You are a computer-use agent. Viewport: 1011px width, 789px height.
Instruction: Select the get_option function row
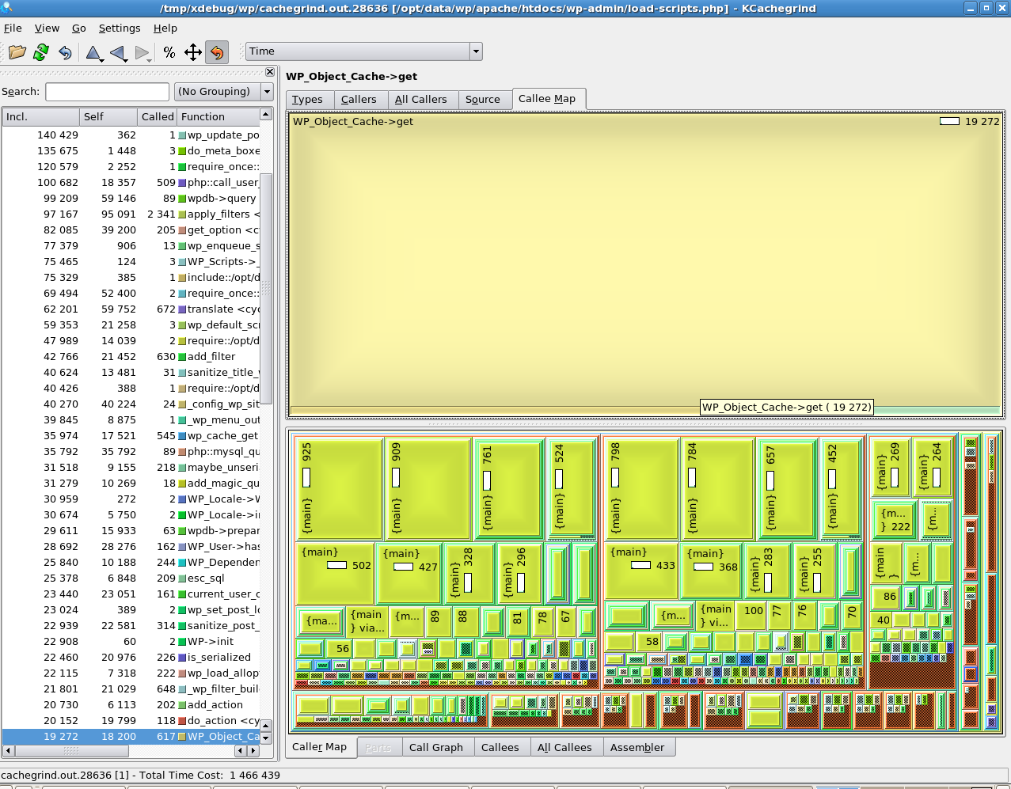pos(131,230)
